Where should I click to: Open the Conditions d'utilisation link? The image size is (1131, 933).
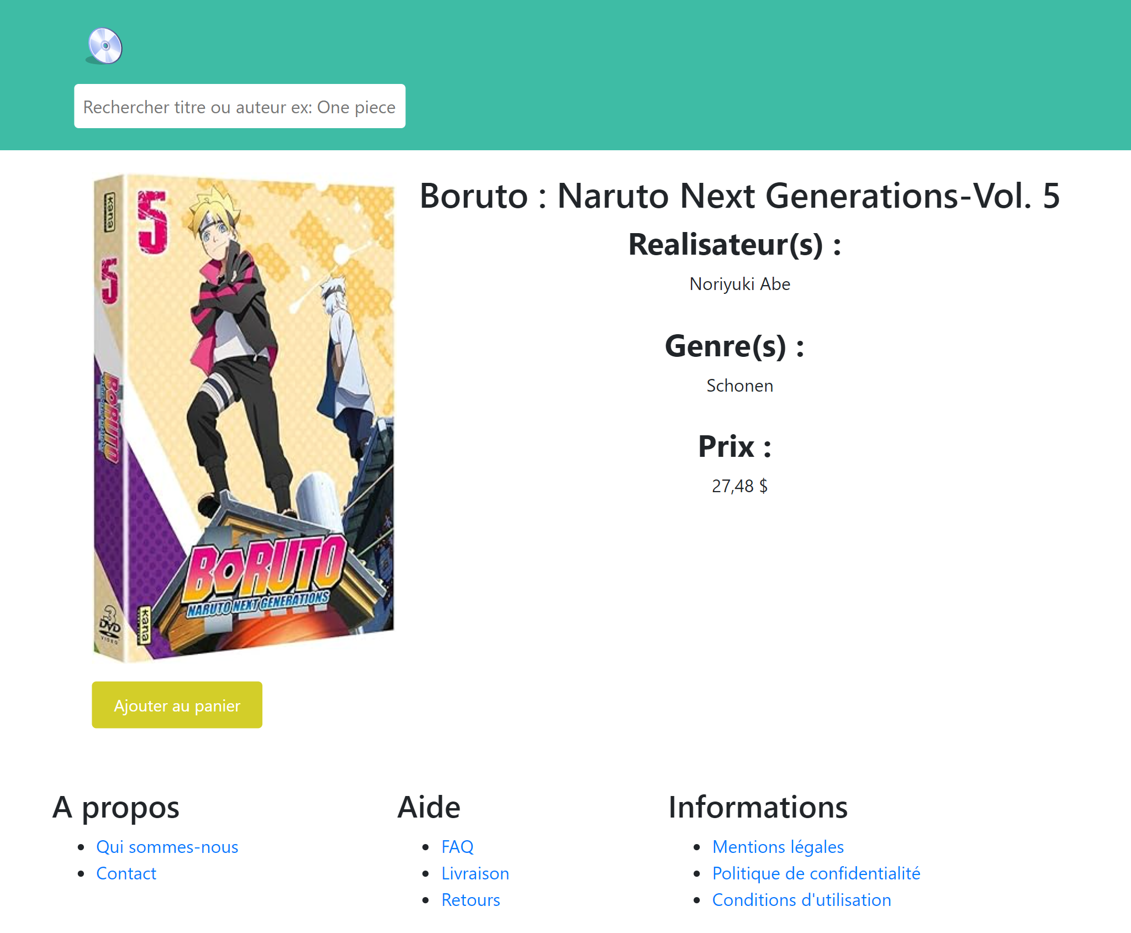click(801, 900)
